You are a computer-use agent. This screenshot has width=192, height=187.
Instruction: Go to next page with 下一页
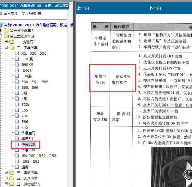click(155, 8)
